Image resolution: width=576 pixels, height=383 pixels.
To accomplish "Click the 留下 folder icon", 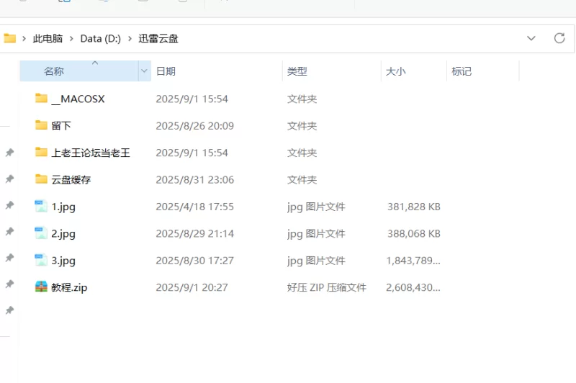I will (x=41, y=125).
